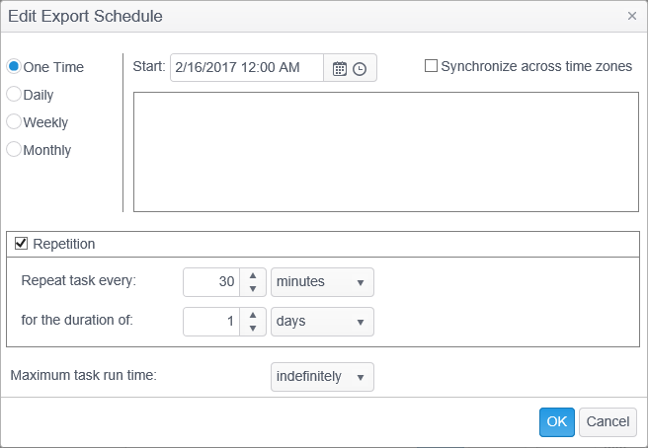Open the duration days unit dropdown
The width and height of the screenshot is (648, 448).
pos(322,322)
